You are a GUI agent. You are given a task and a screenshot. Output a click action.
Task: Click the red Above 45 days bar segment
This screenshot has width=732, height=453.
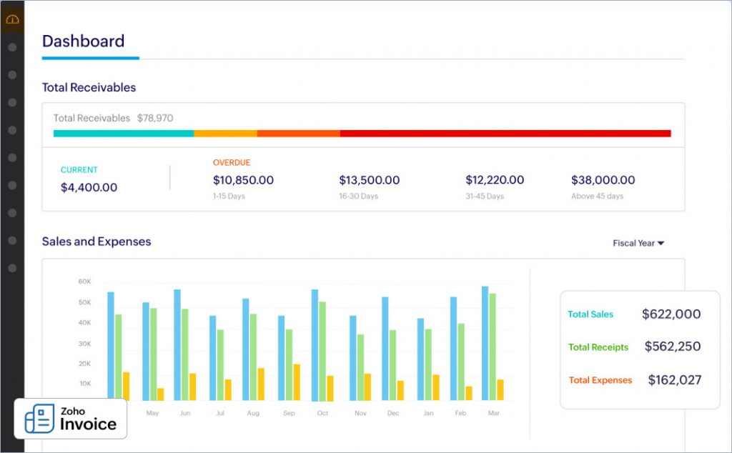[x=505, y=134]
